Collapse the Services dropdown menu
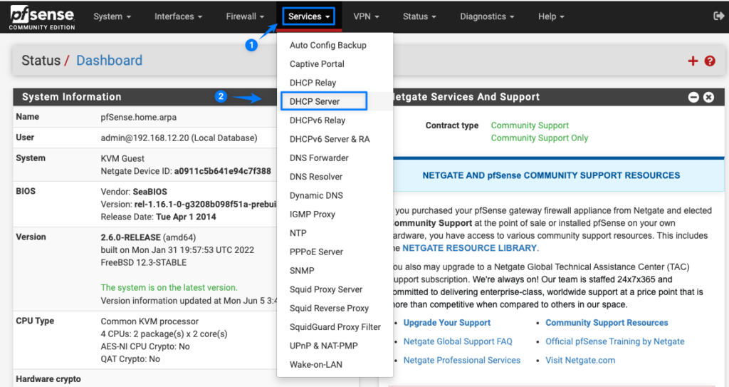 309,16
